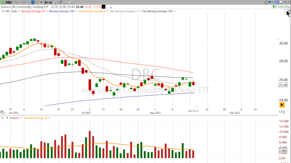This screenshot has height=163, width=291.
Task: Click the orange play arrow button
Action: tap(282, 105)
